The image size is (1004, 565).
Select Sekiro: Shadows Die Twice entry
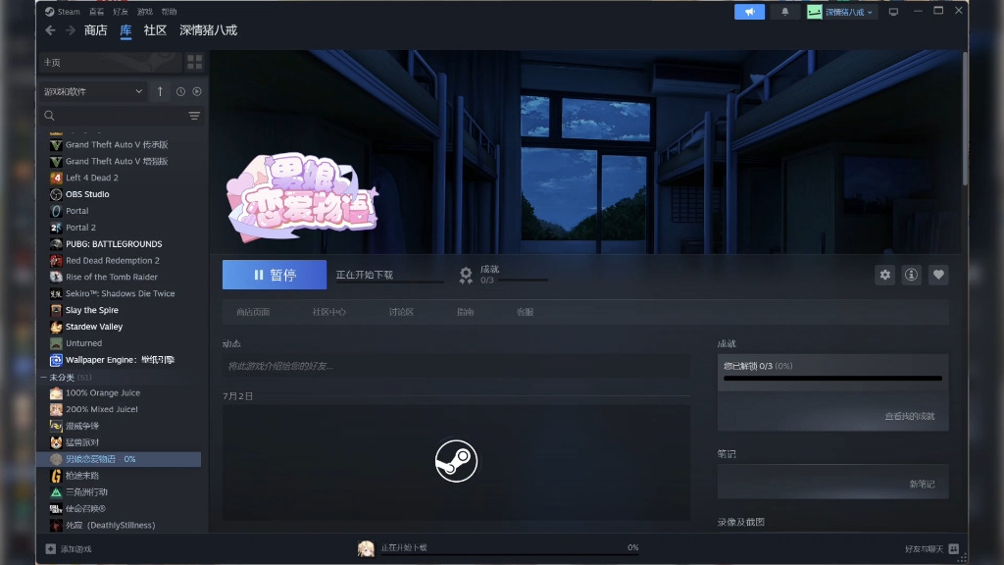[119, 293]
